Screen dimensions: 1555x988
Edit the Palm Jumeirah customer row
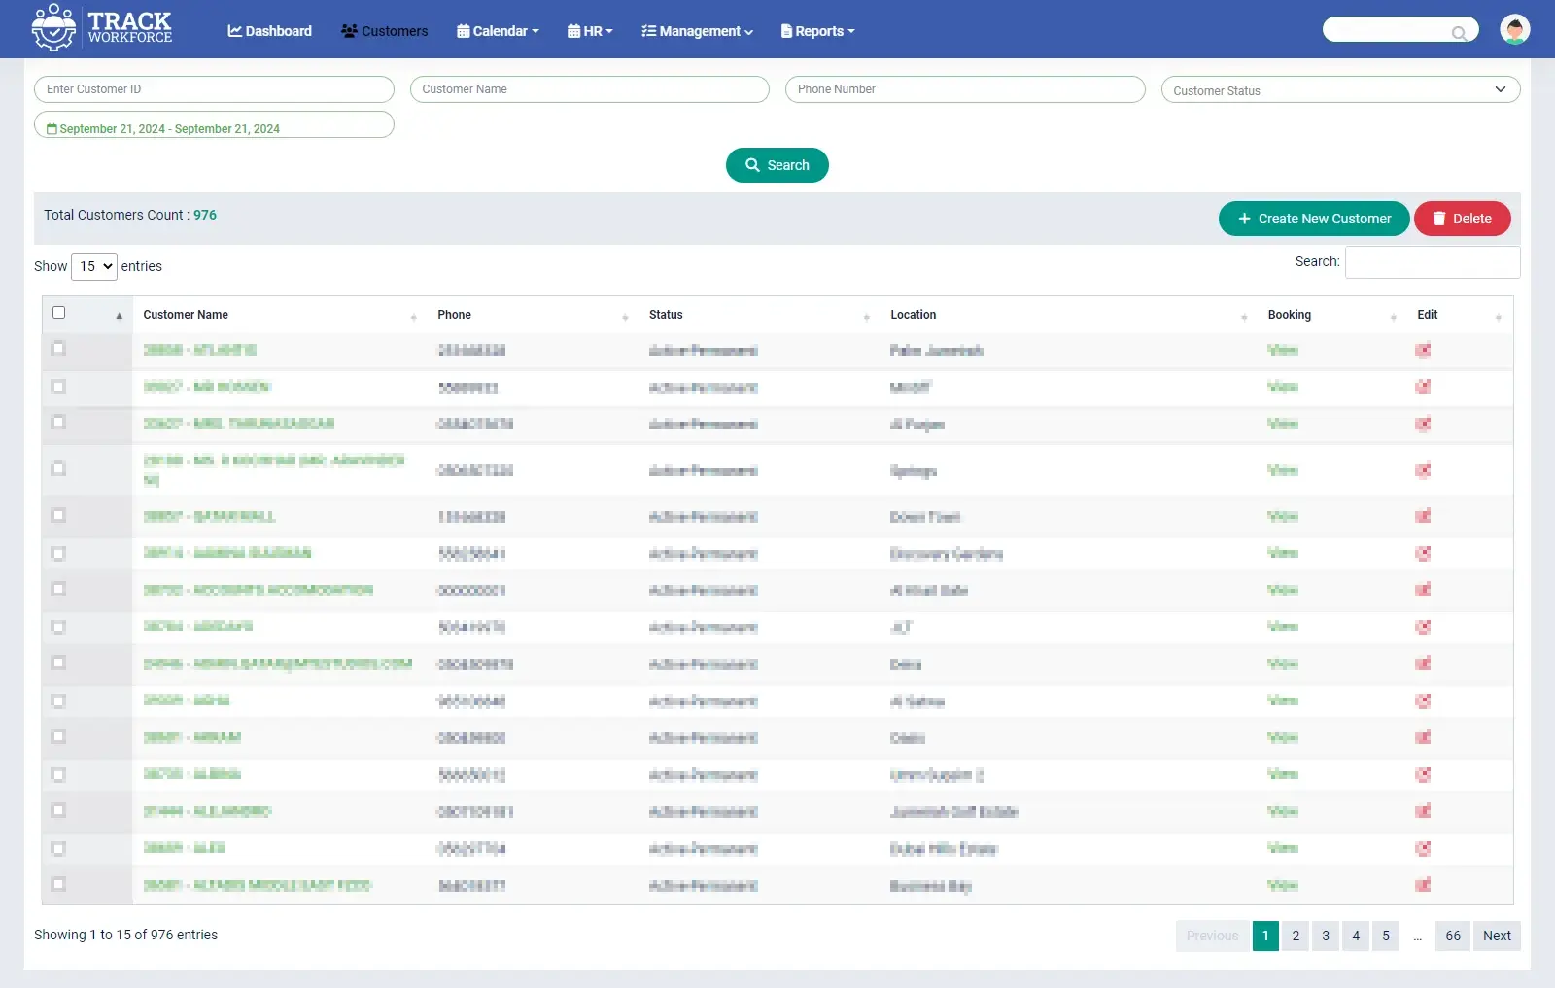(1423, 351)
